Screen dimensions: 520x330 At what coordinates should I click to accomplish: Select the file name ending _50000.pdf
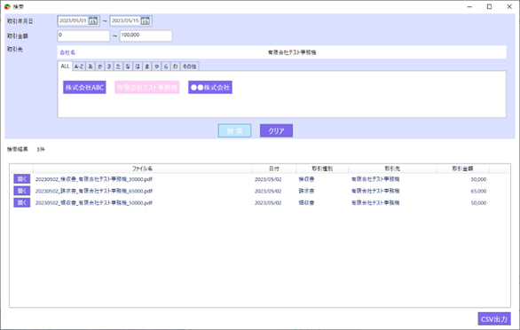[x=94, y=202]
